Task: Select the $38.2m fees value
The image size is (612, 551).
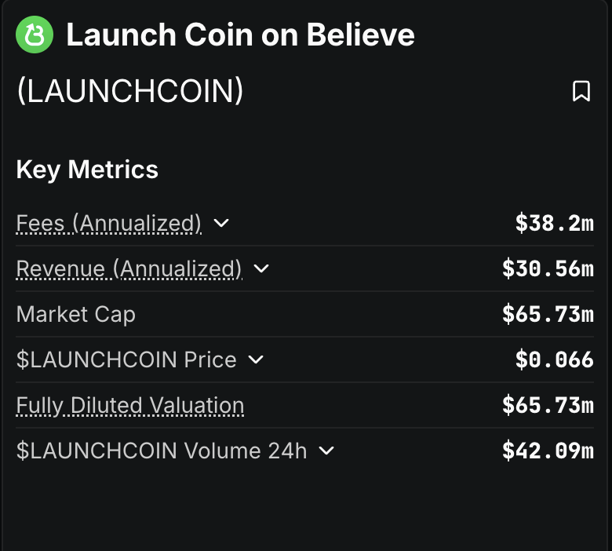Action: coord(555,224)
